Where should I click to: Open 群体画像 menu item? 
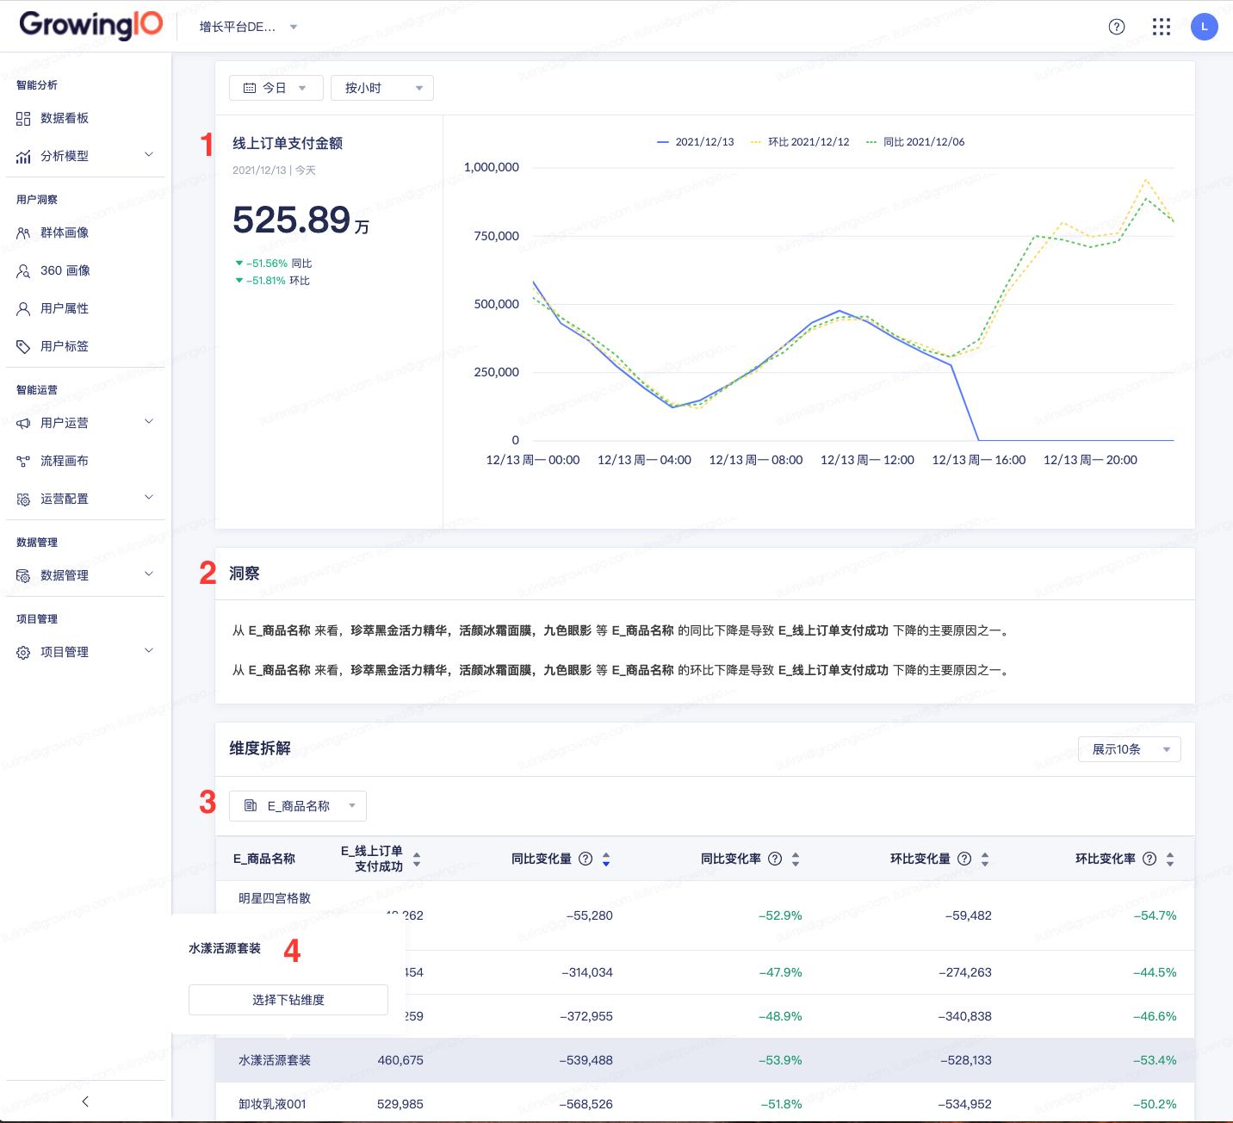65,233
